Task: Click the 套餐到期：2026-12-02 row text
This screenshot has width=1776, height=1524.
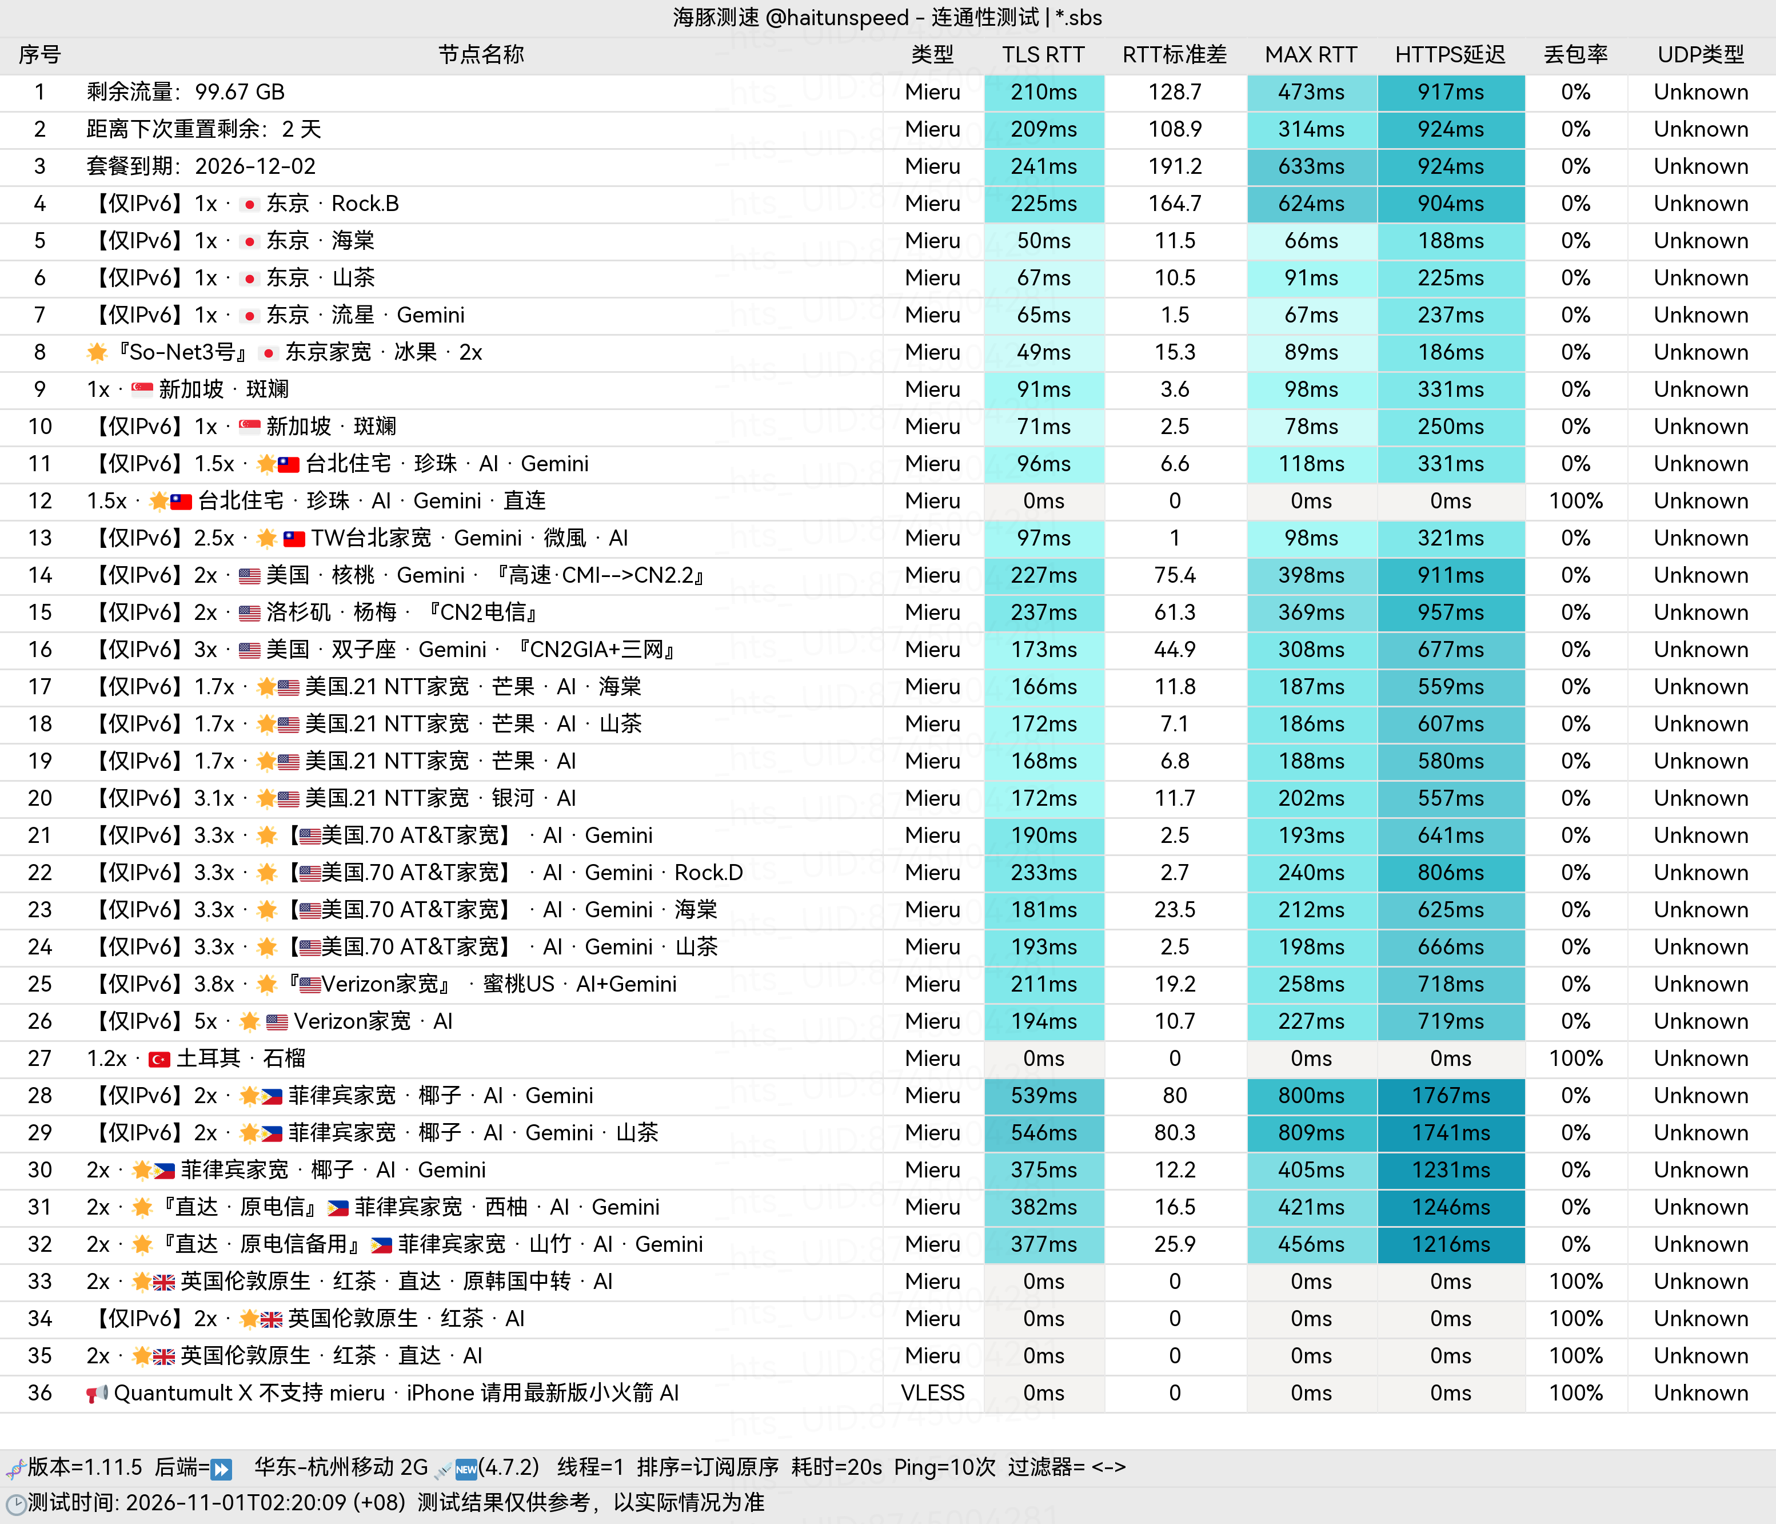Action: tap(201, 166)
